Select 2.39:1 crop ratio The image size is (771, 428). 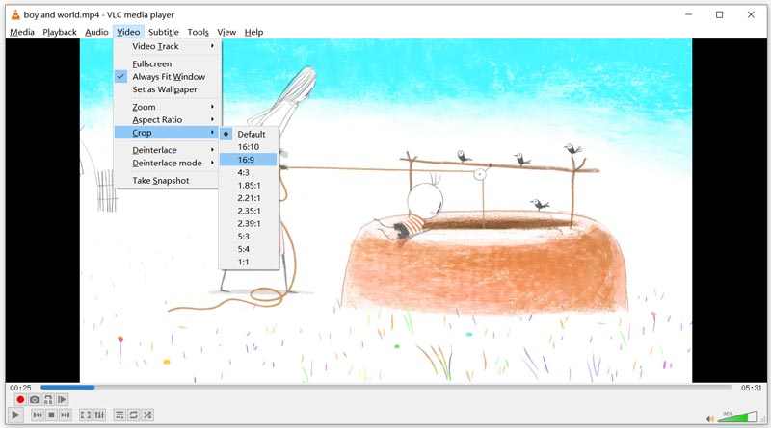coord(249,223)
